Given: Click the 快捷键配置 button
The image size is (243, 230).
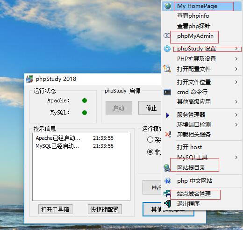Looking at the screenshot, I should click(105, 209).
